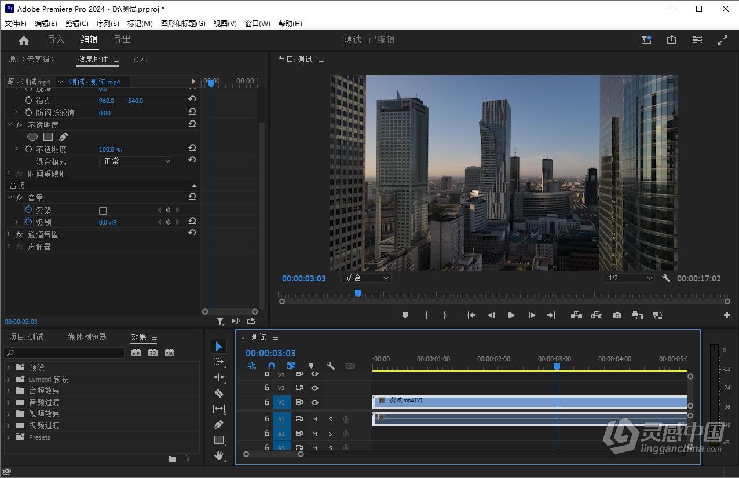Open the blend mode dropdown
The height and width of the screenshot is (478, 739).
point(136,161)
